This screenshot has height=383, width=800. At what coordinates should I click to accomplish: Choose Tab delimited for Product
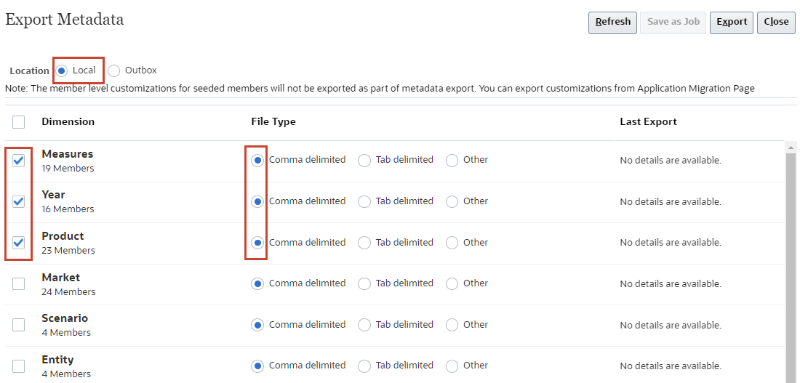tap(364, 243)
